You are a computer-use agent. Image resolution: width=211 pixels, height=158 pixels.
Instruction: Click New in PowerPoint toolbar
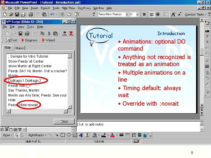tap(5, 14)
